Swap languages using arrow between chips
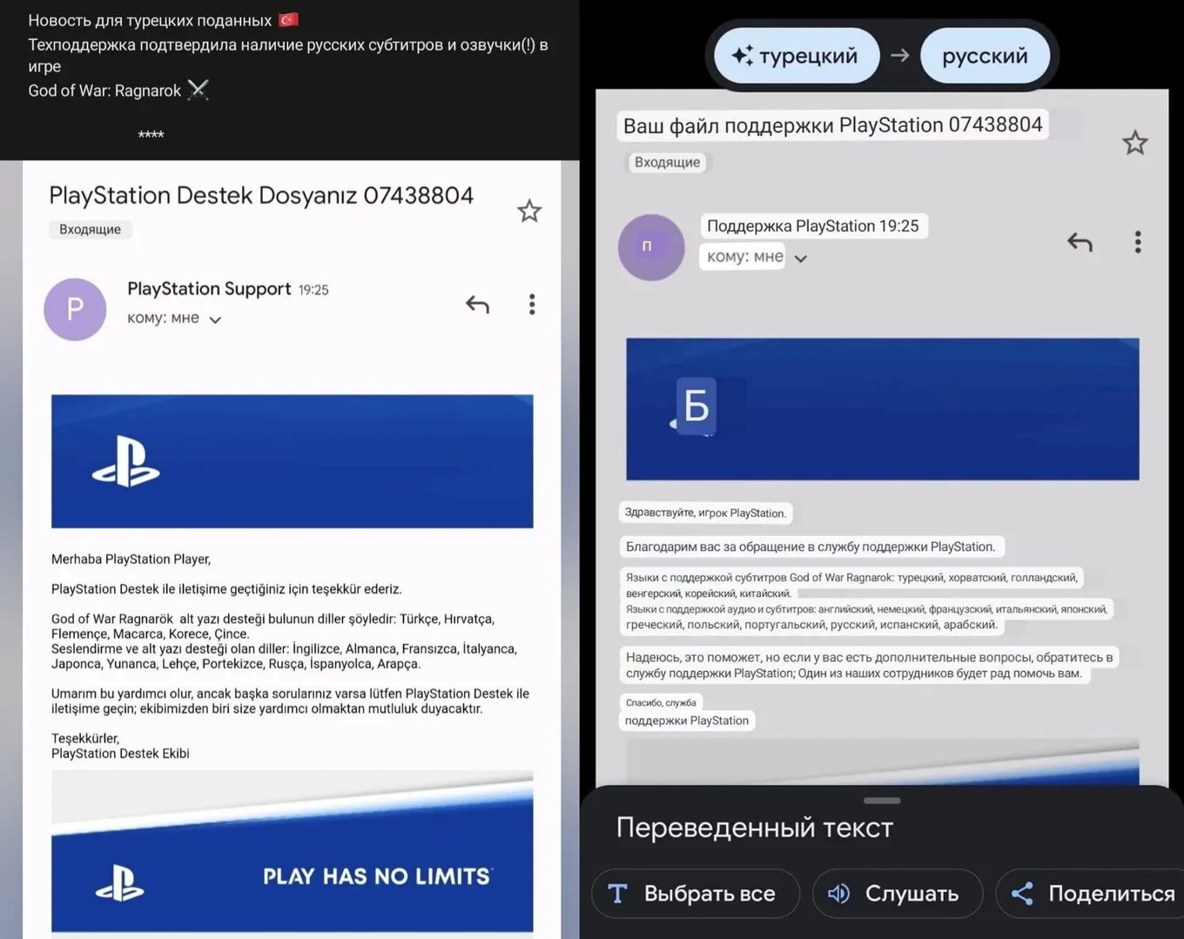 coord(899,56)
